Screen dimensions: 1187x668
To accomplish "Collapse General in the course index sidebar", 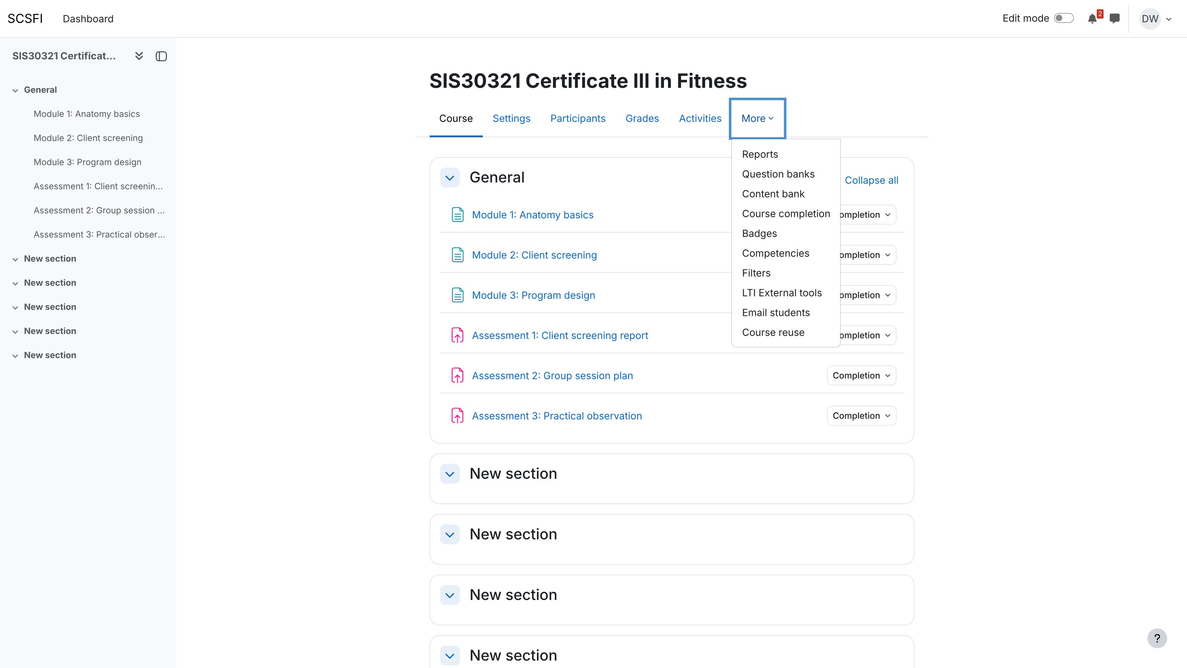I will pos(15,90).
